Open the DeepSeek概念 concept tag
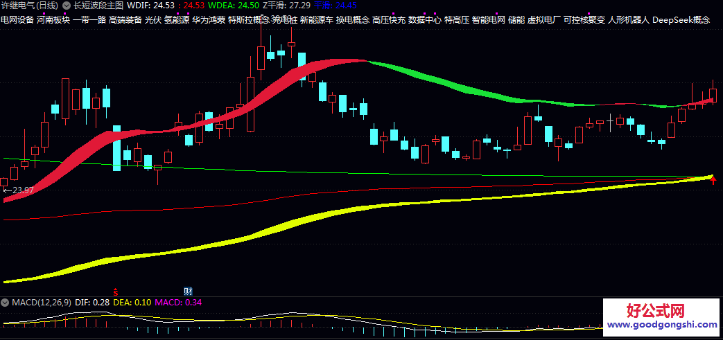Screen dimensions: 723x340 pos(681,20)
